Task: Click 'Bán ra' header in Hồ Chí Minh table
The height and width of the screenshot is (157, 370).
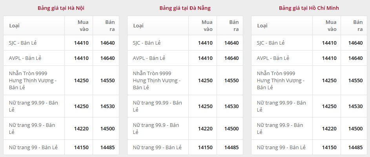Action: pyautogui.click(x=357, y=25)
